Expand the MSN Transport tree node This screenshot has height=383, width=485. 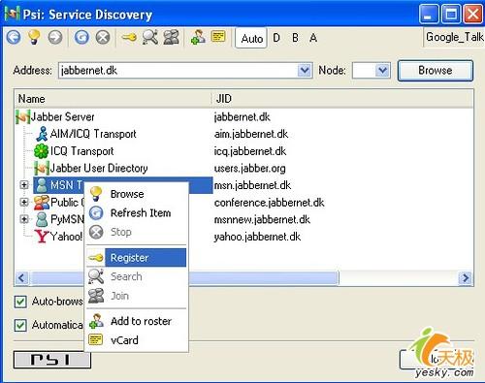tap(24, 185)
